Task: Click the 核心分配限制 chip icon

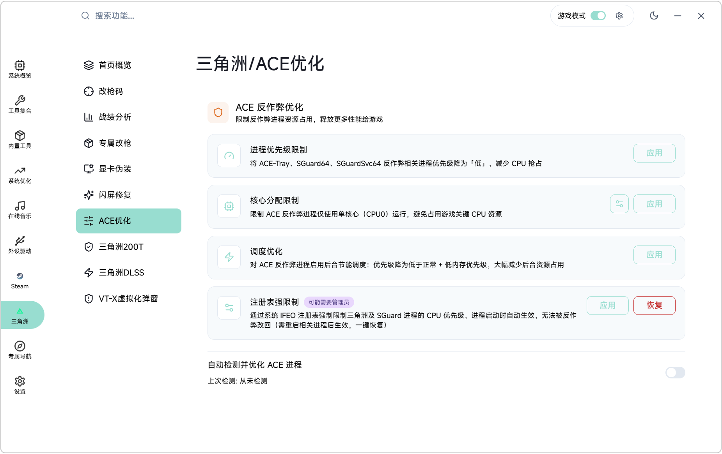Action: [229, 207]
